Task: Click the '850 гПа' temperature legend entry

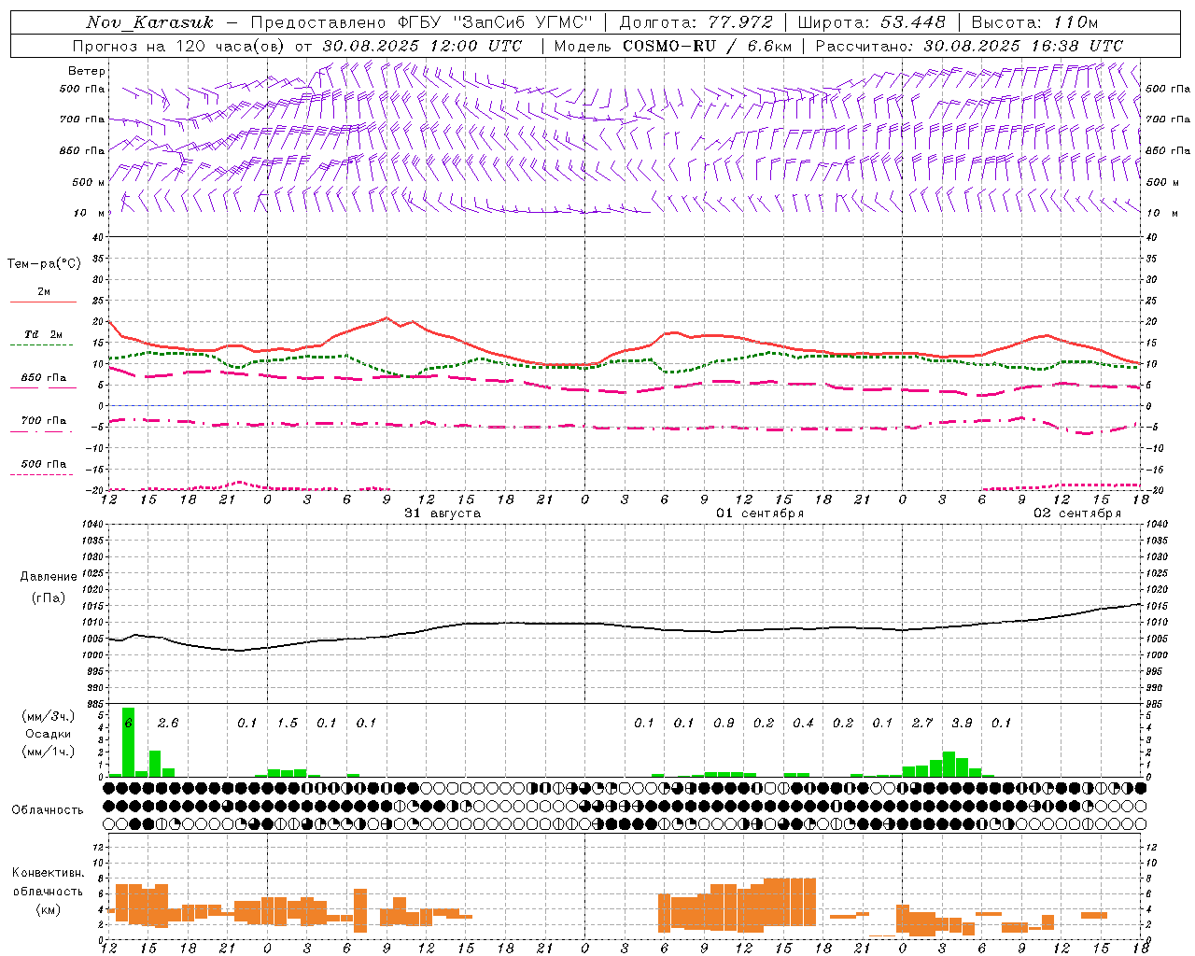Action: [x=43, y=378]
